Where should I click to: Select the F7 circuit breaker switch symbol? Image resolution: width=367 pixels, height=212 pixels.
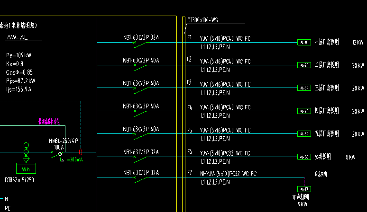click(x=140, y=179)
